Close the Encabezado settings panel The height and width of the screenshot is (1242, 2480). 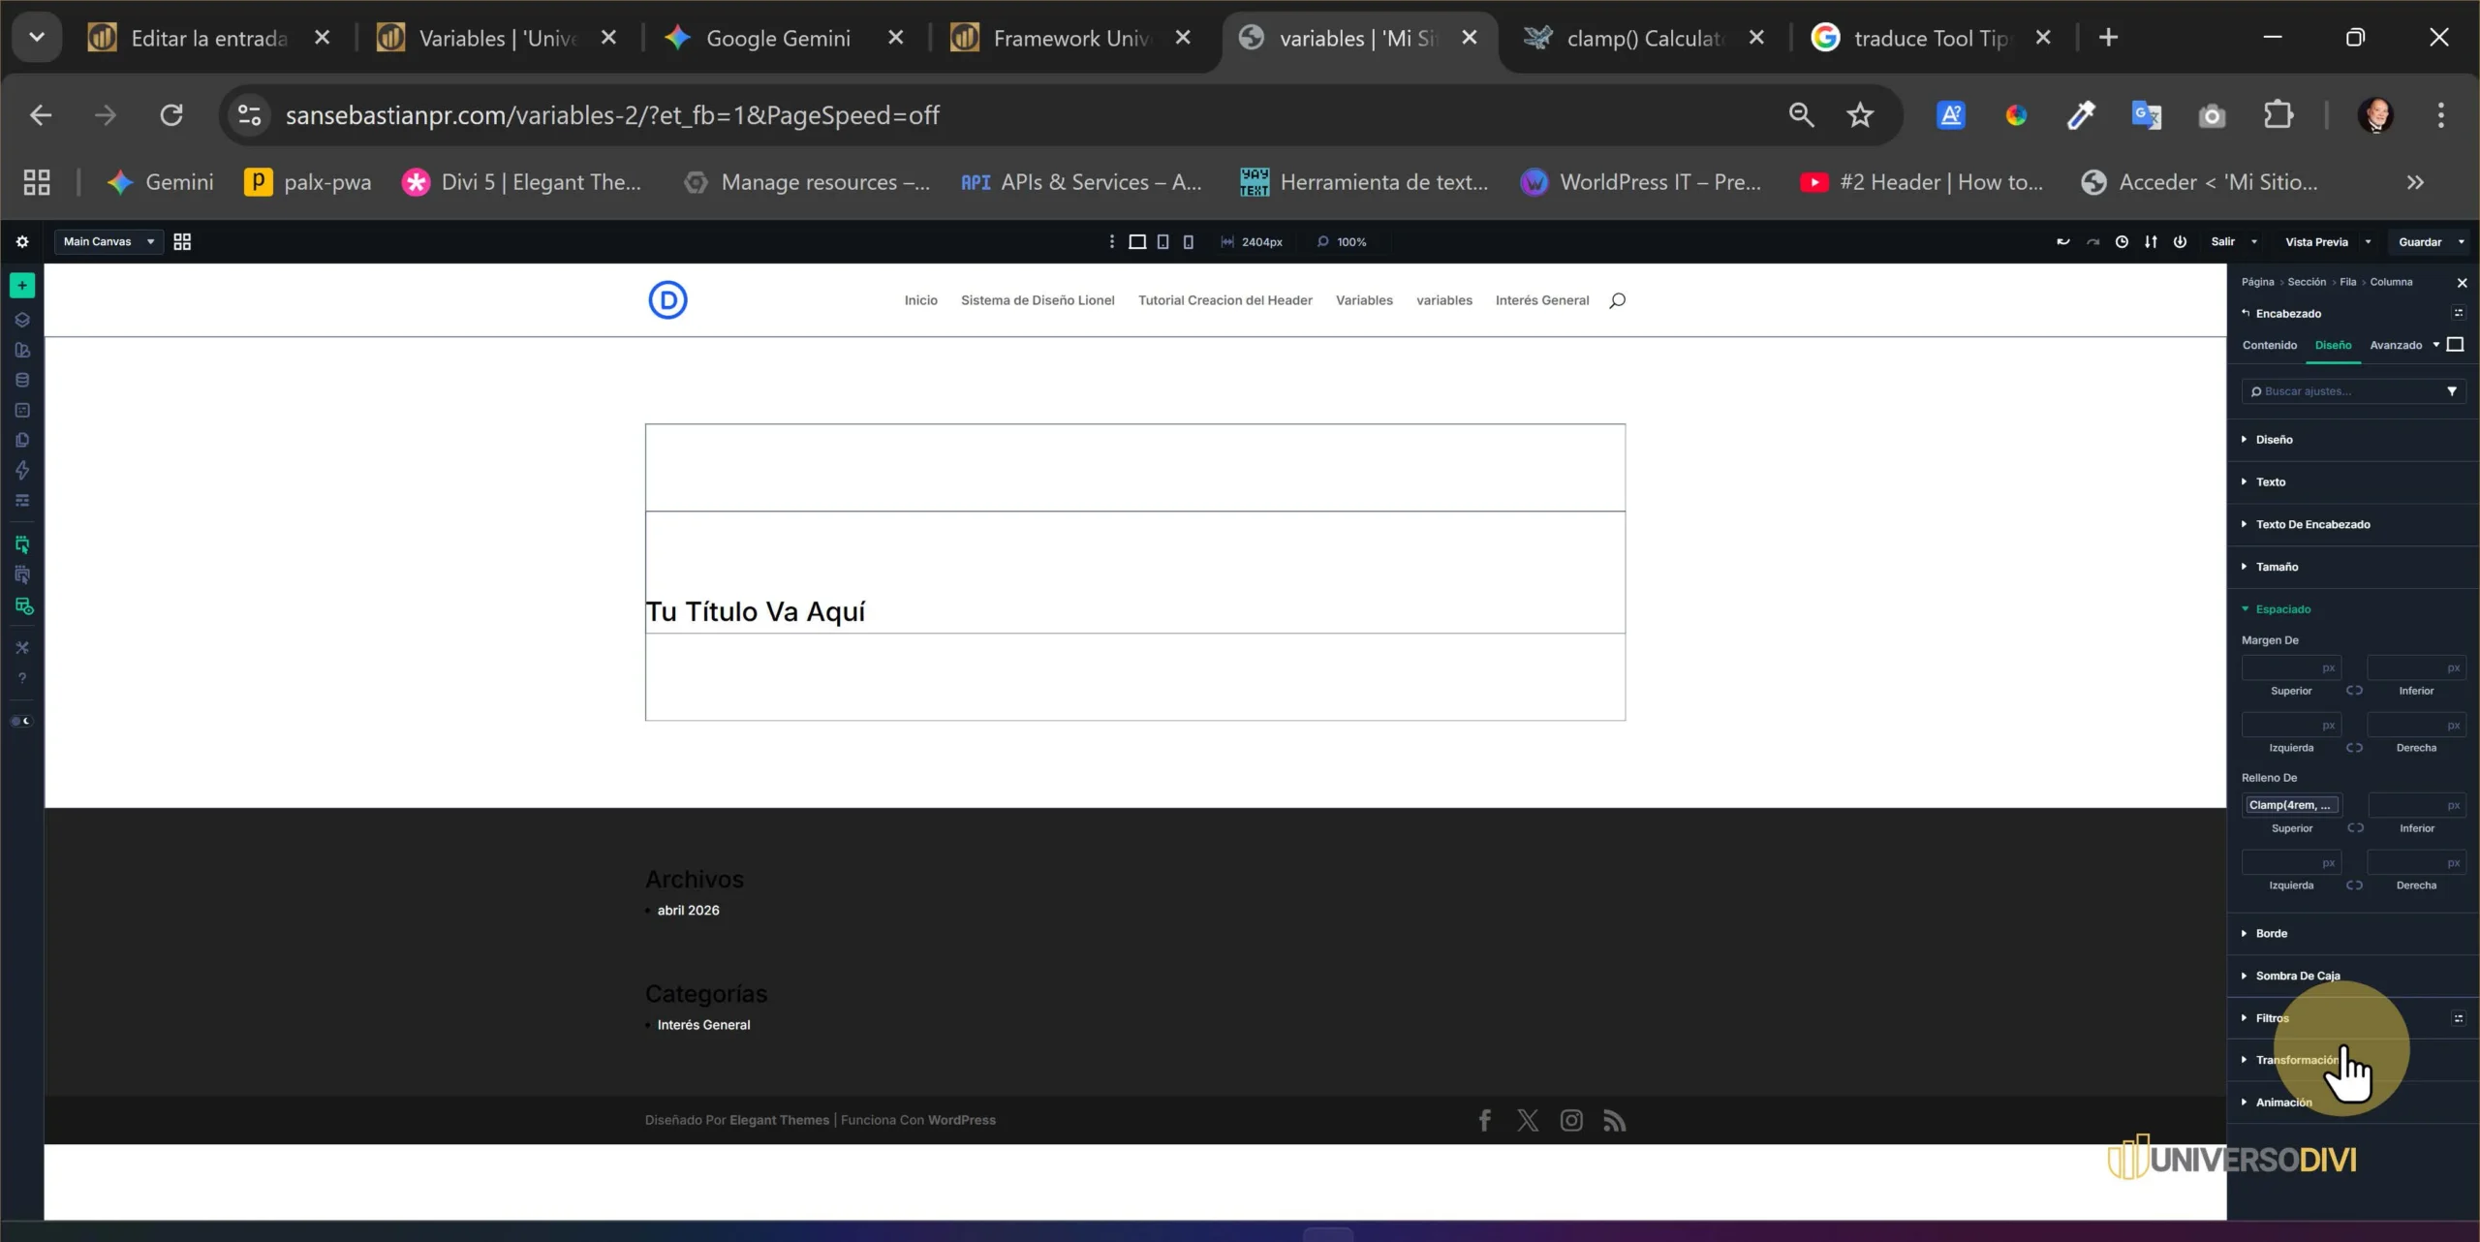point(2462,283)
